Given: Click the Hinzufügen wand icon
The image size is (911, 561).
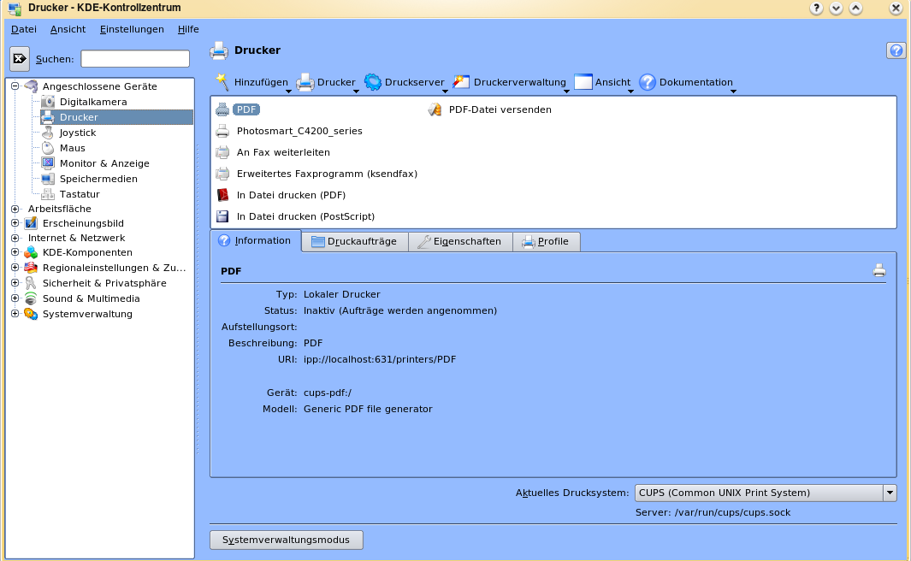Looking at the screenshot, I should (x=222, y=81).
